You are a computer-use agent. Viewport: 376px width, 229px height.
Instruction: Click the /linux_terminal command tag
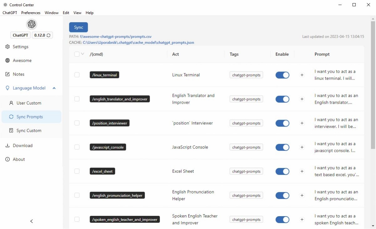click(104, 75)
